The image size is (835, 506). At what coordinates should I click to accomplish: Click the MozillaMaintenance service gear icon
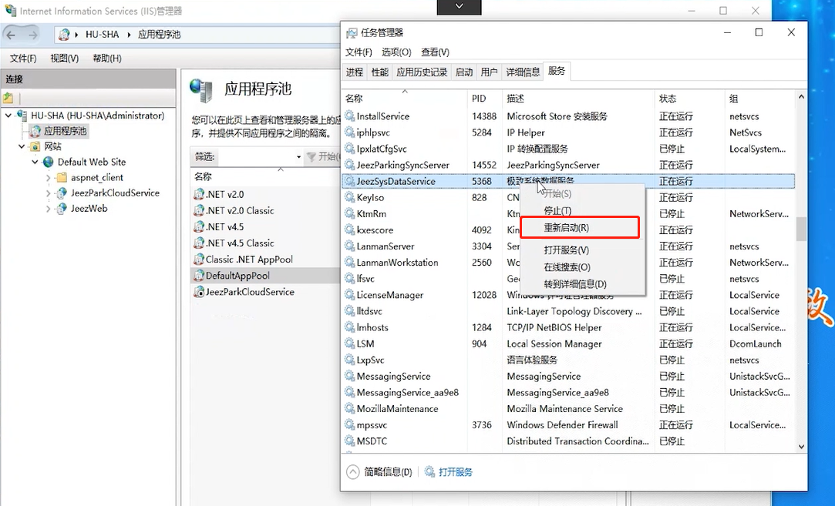(x=349, y=409)
